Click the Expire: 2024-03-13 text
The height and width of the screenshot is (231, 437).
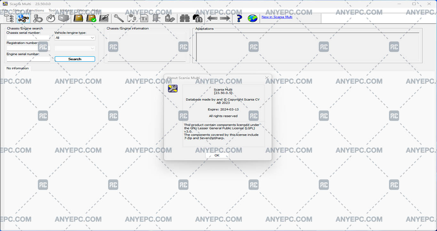223,109
